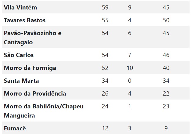The width and height of the screenshot is (192, 138).
Task: Select value 12 in Fumacê row
Action: pos(105,128)
